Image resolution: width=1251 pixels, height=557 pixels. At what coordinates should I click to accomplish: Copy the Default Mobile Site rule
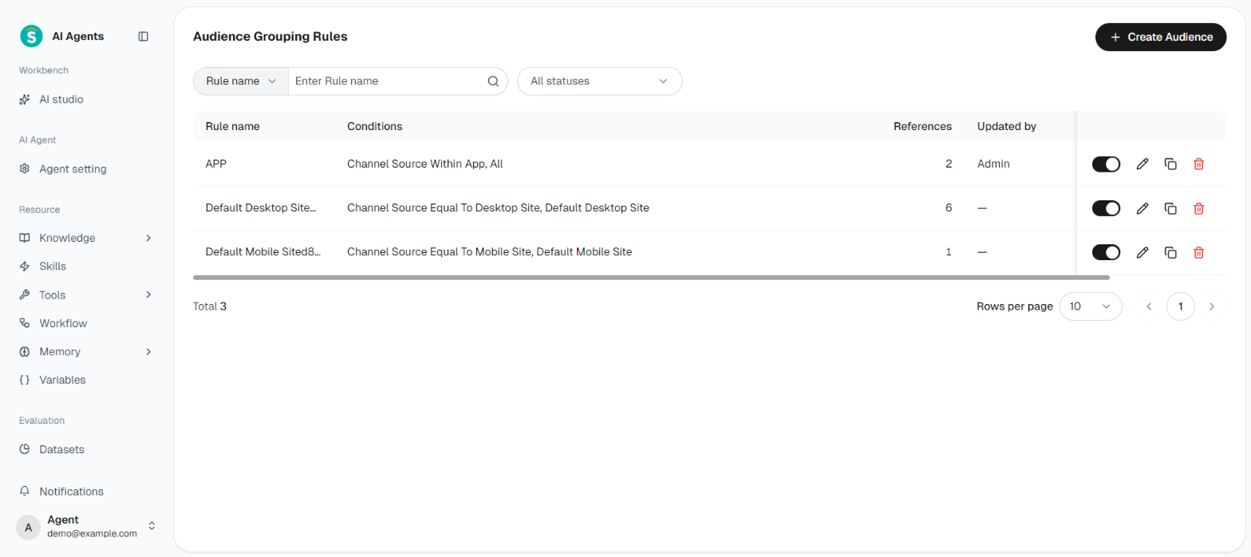point(1170,252)
